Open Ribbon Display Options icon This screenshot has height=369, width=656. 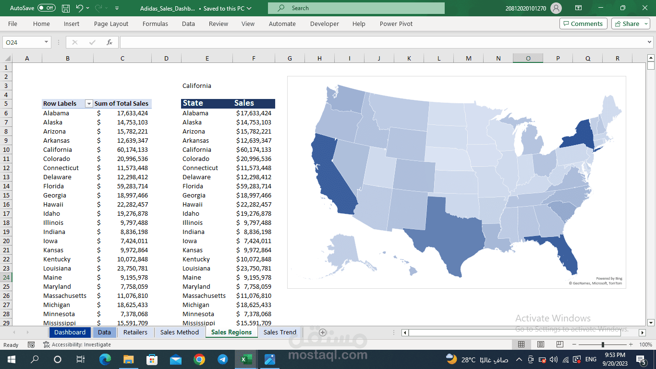pos(579,8)
